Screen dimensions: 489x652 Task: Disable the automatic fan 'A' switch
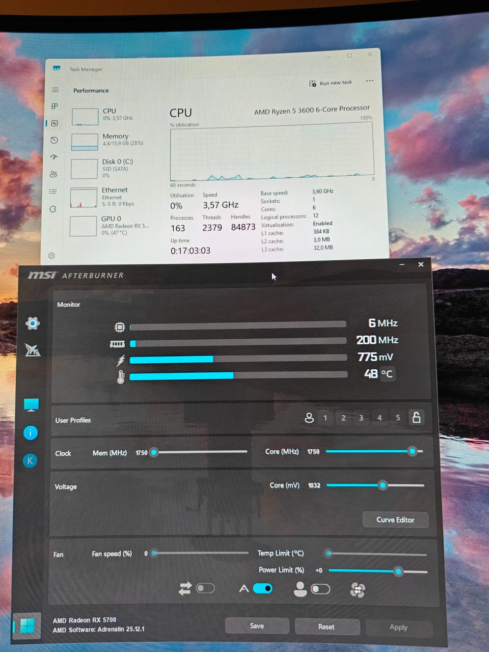click(263, 588)
